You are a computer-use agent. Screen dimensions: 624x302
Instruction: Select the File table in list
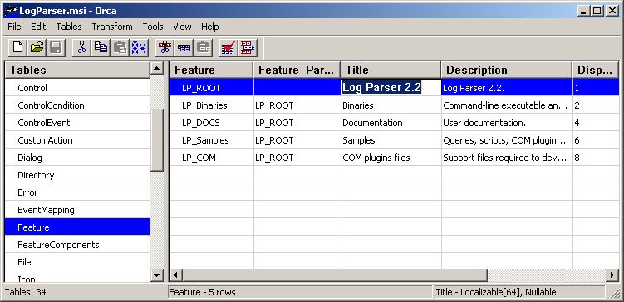(x=77, y=262)
